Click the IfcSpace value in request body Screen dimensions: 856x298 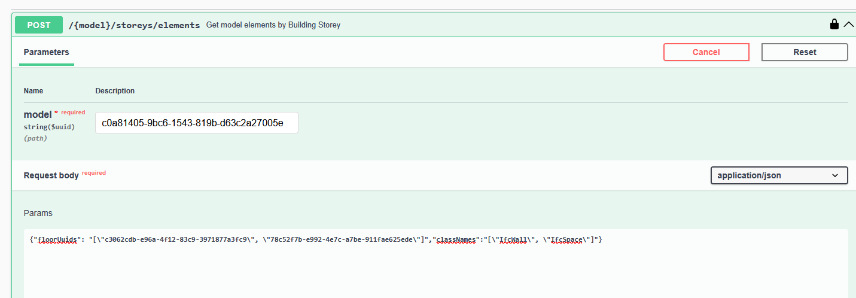[566, 239]
